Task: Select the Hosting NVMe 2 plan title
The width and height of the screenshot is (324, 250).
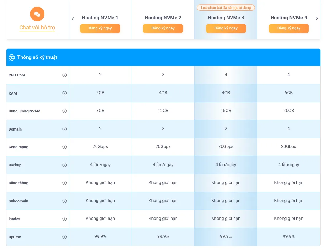Action: click(163, 18)
